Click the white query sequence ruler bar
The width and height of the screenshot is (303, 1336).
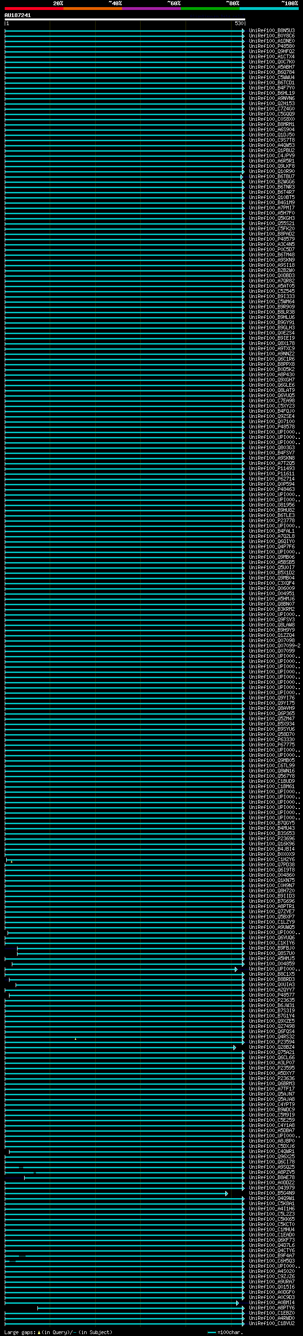coord(125,20)
